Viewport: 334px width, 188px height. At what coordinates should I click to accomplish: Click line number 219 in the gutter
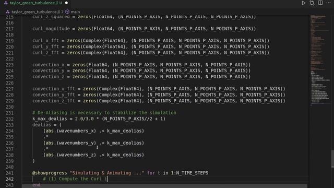[9, 41]
